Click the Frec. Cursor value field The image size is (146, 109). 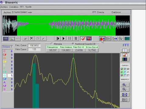click(x=34, y=45)
